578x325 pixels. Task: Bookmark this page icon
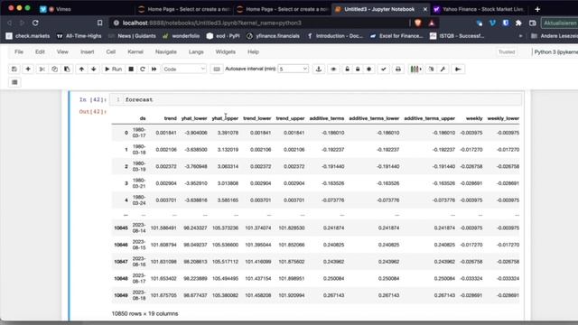pos(100,23)
